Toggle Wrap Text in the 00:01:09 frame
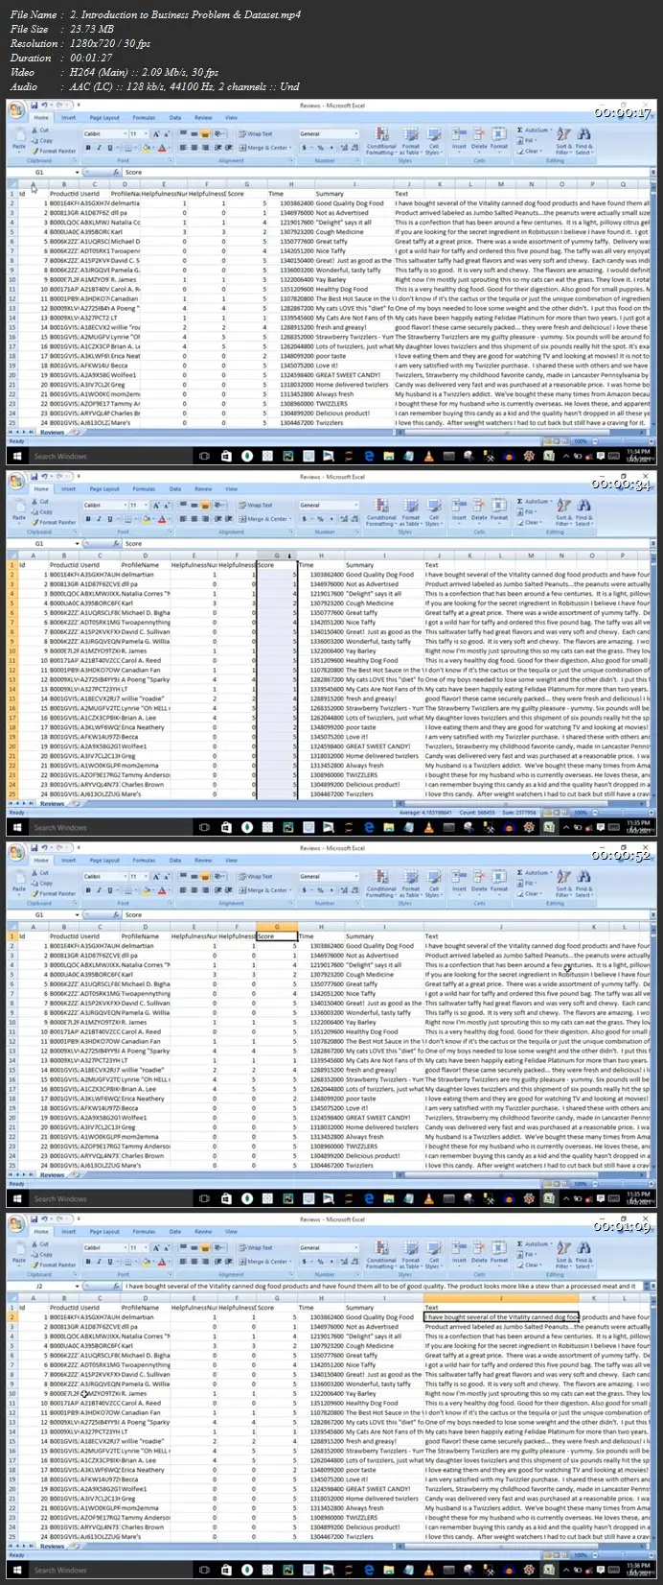The image size is (663, 1585). pyautogui.click(x=258, y=1248)
